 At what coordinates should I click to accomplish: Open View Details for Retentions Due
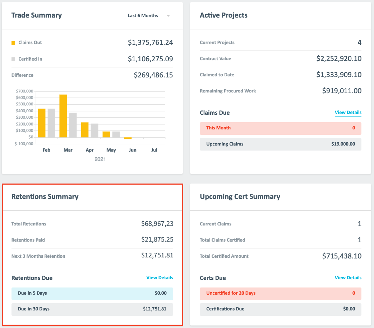click(x=160, y=278)
